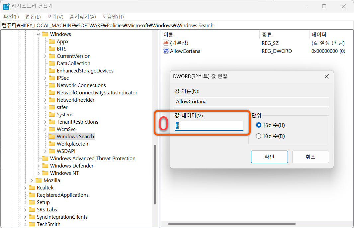The height and width of the screenshot is (228, 354).
Task: Cancel with the 취소 button
Action: (310, 157)
